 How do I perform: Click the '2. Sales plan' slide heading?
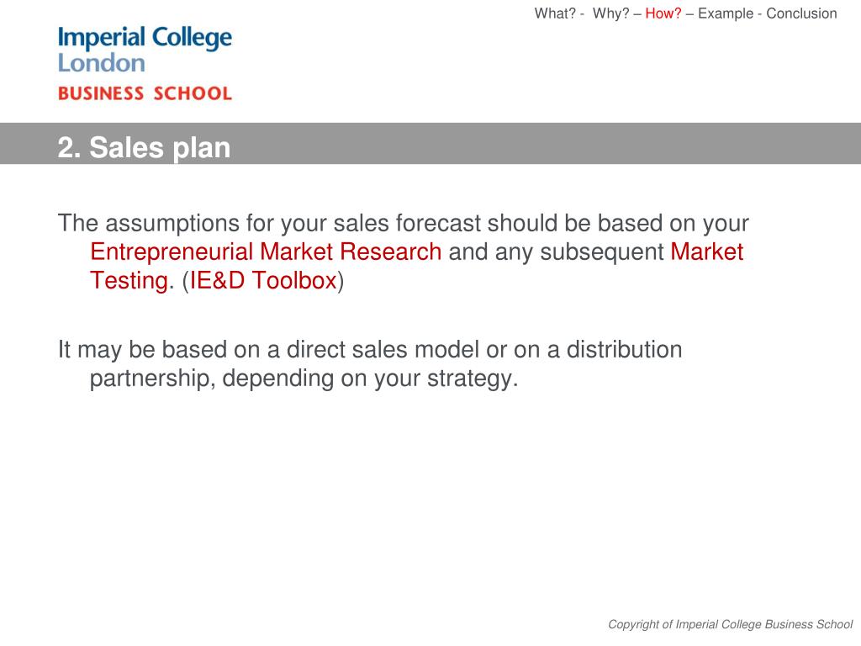coord(144,147)
